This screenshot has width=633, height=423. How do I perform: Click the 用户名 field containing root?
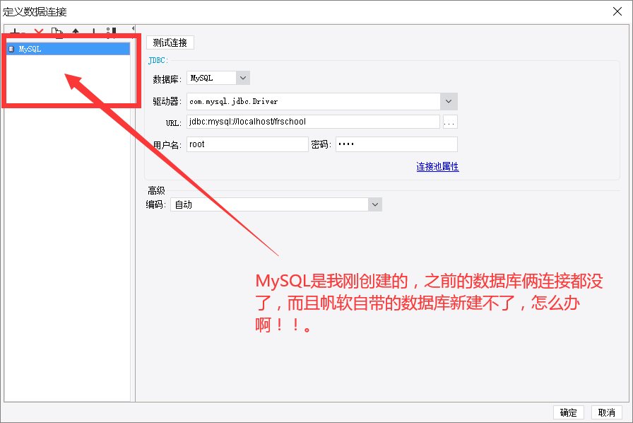tap(247, 144)
